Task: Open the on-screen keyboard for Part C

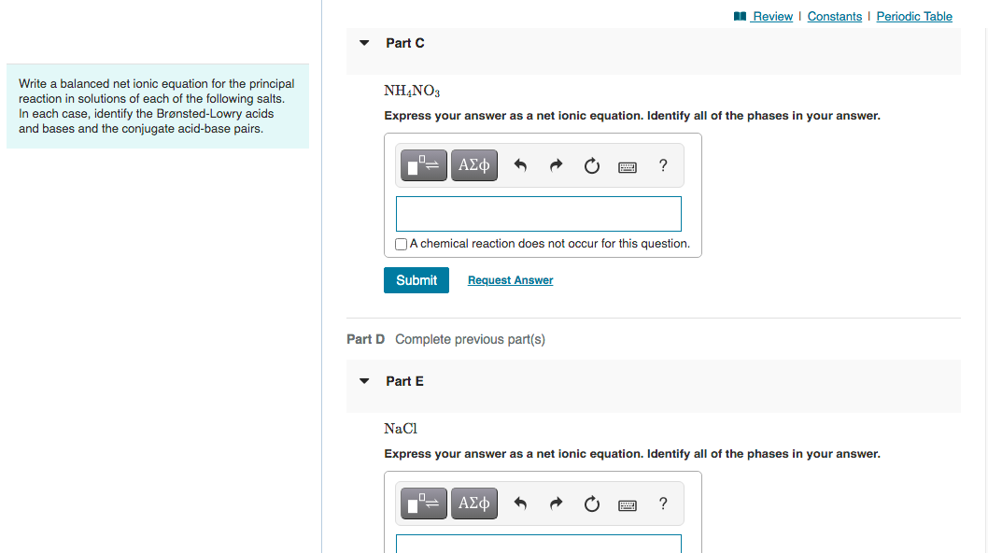Action: 627,165
